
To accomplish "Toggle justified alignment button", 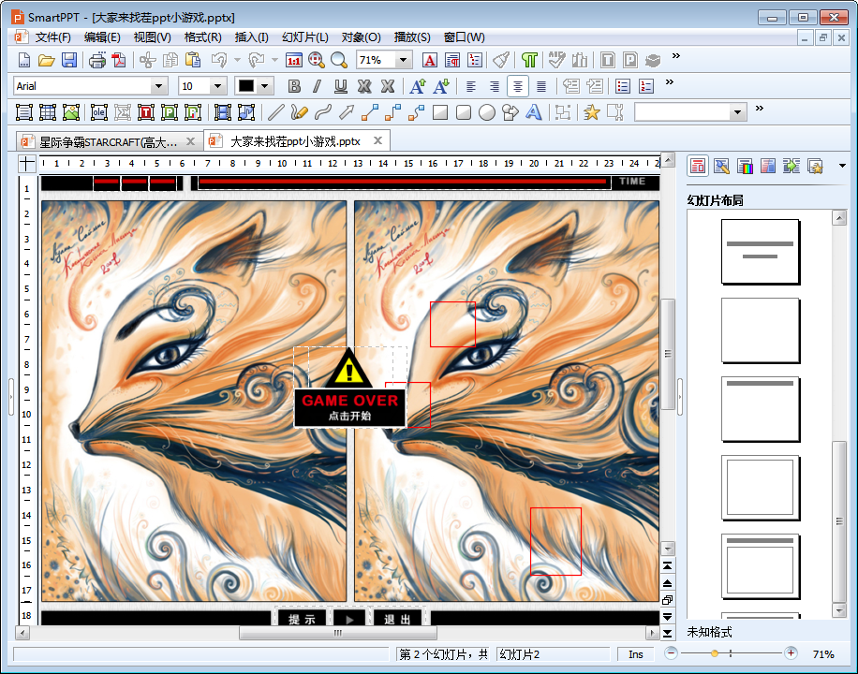I will [x=541, y=86].
